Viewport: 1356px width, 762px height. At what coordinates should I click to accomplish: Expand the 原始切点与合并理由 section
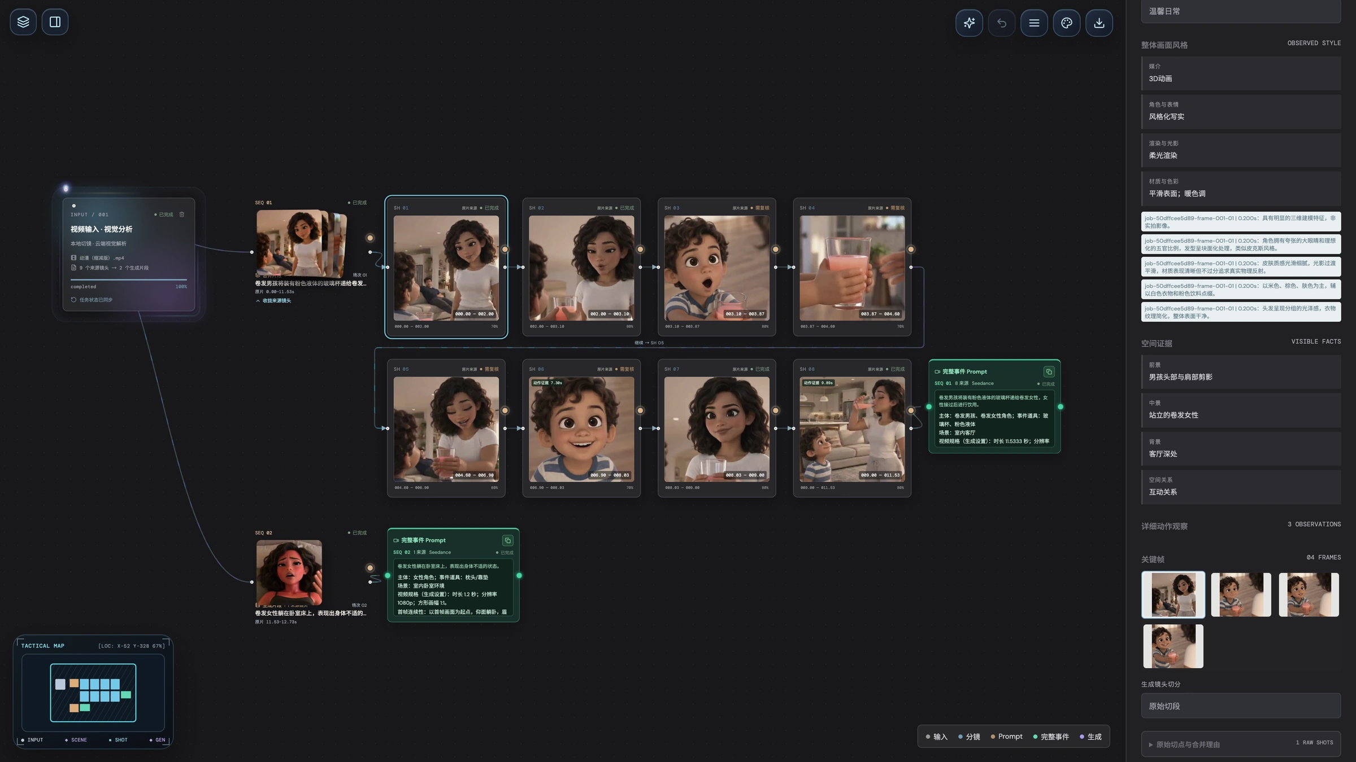(1241, 744)
